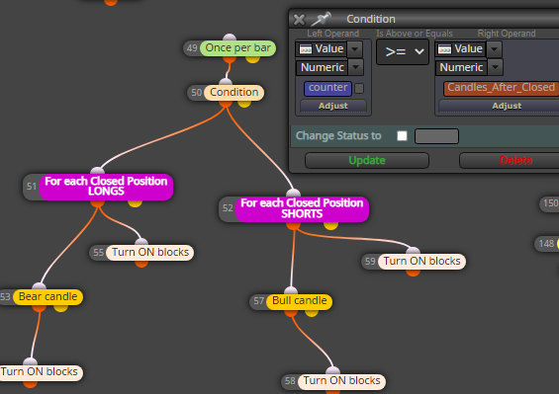
Task: Click orange connector of LONGS block 51
Action: coord(97,203)
